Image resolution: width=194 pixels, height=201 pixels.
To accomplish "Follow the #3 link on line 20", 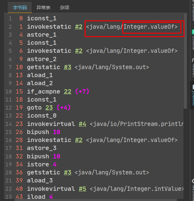I will click(x=68, y=172).
